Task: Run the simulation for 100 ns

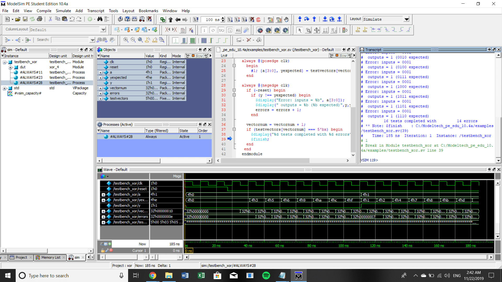Action: pos(230,19)
